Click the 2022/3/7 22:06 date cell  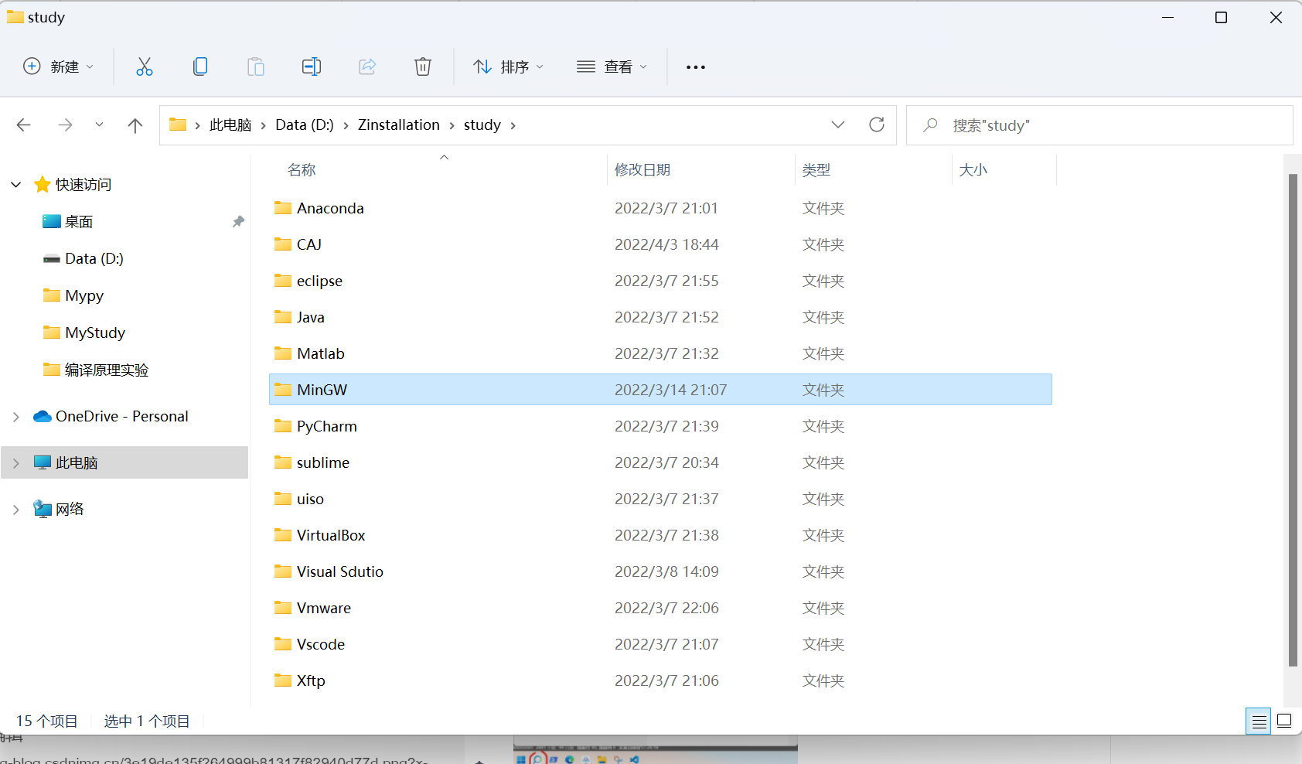pos(666,609)
